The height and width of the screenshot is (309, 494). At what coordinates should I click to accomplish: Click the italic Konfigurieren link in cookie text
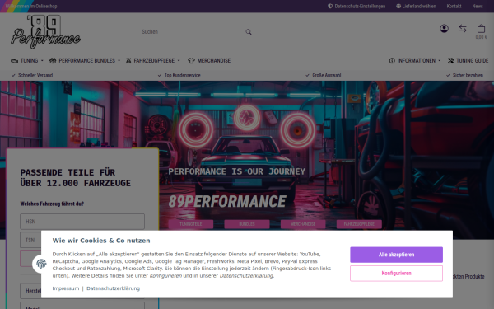[165, 276]
